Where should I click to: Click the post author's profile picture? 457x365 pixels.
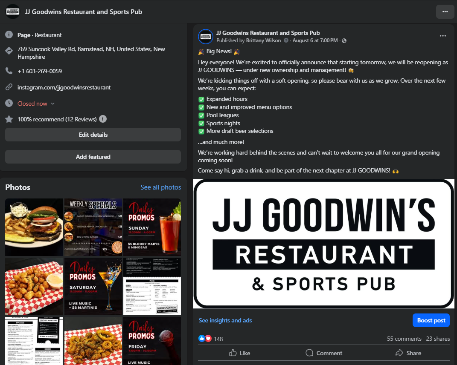tap(206, 36)
